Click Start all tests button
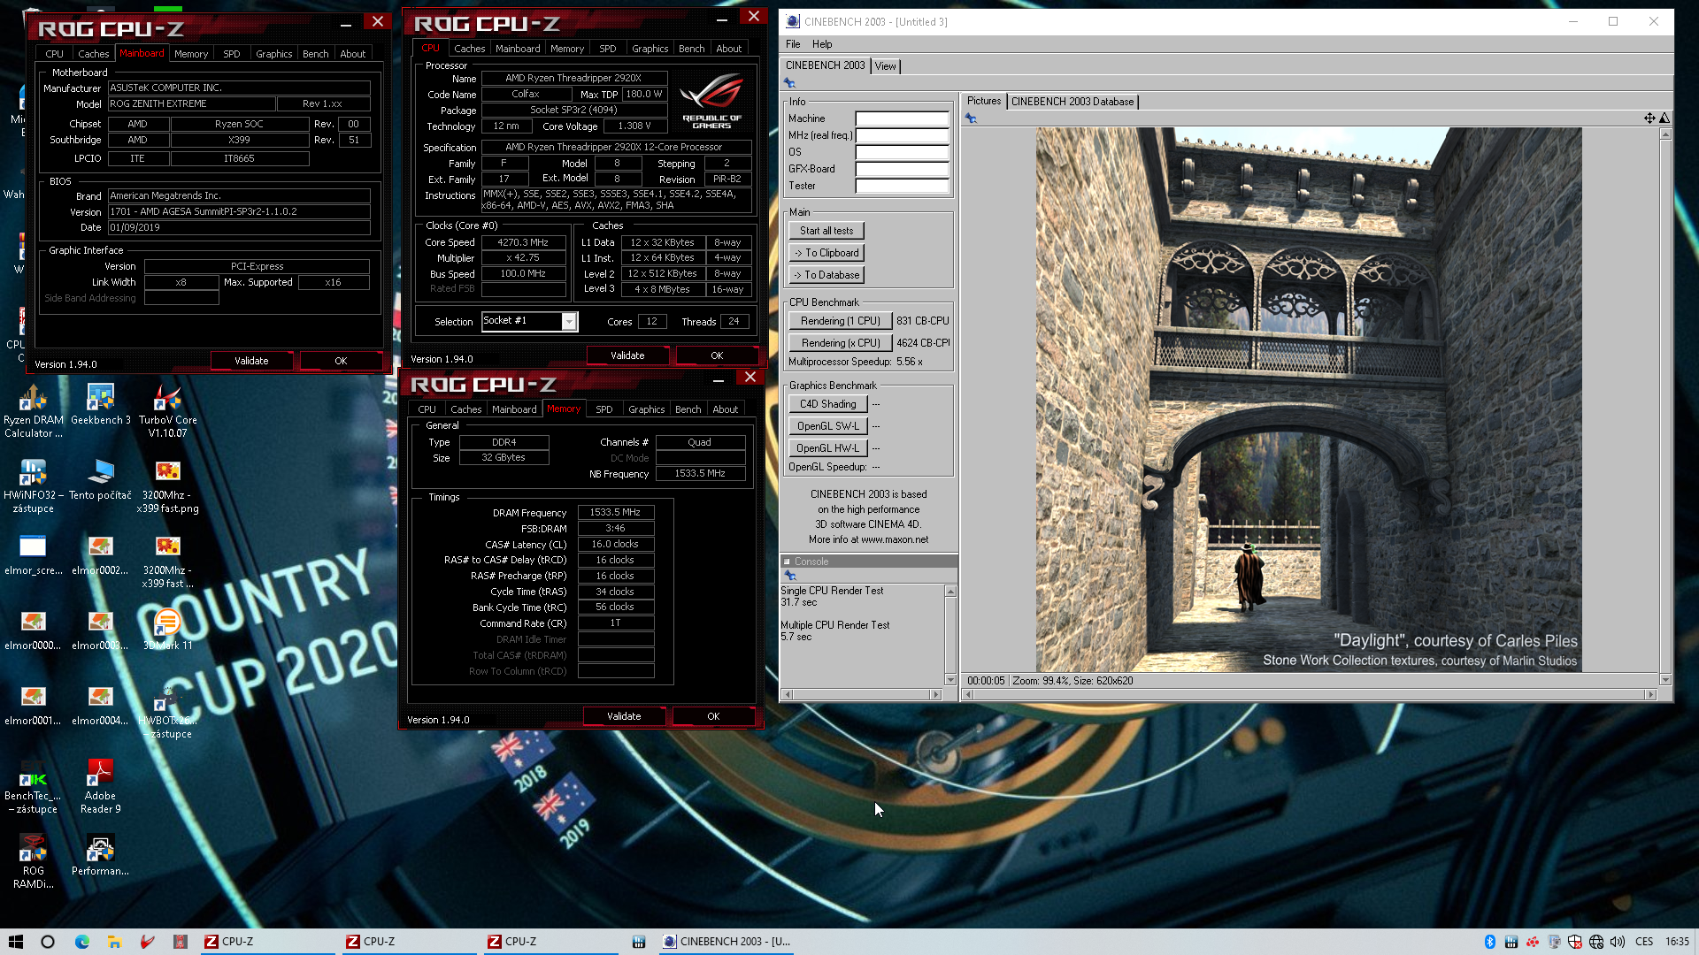1699x955 pixels. pos(826,231)
